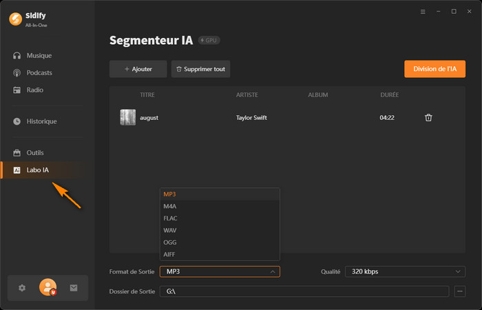482x310 pixels.
Task: Browse output folder with the three-dots button
Action: tap(460, 291)
